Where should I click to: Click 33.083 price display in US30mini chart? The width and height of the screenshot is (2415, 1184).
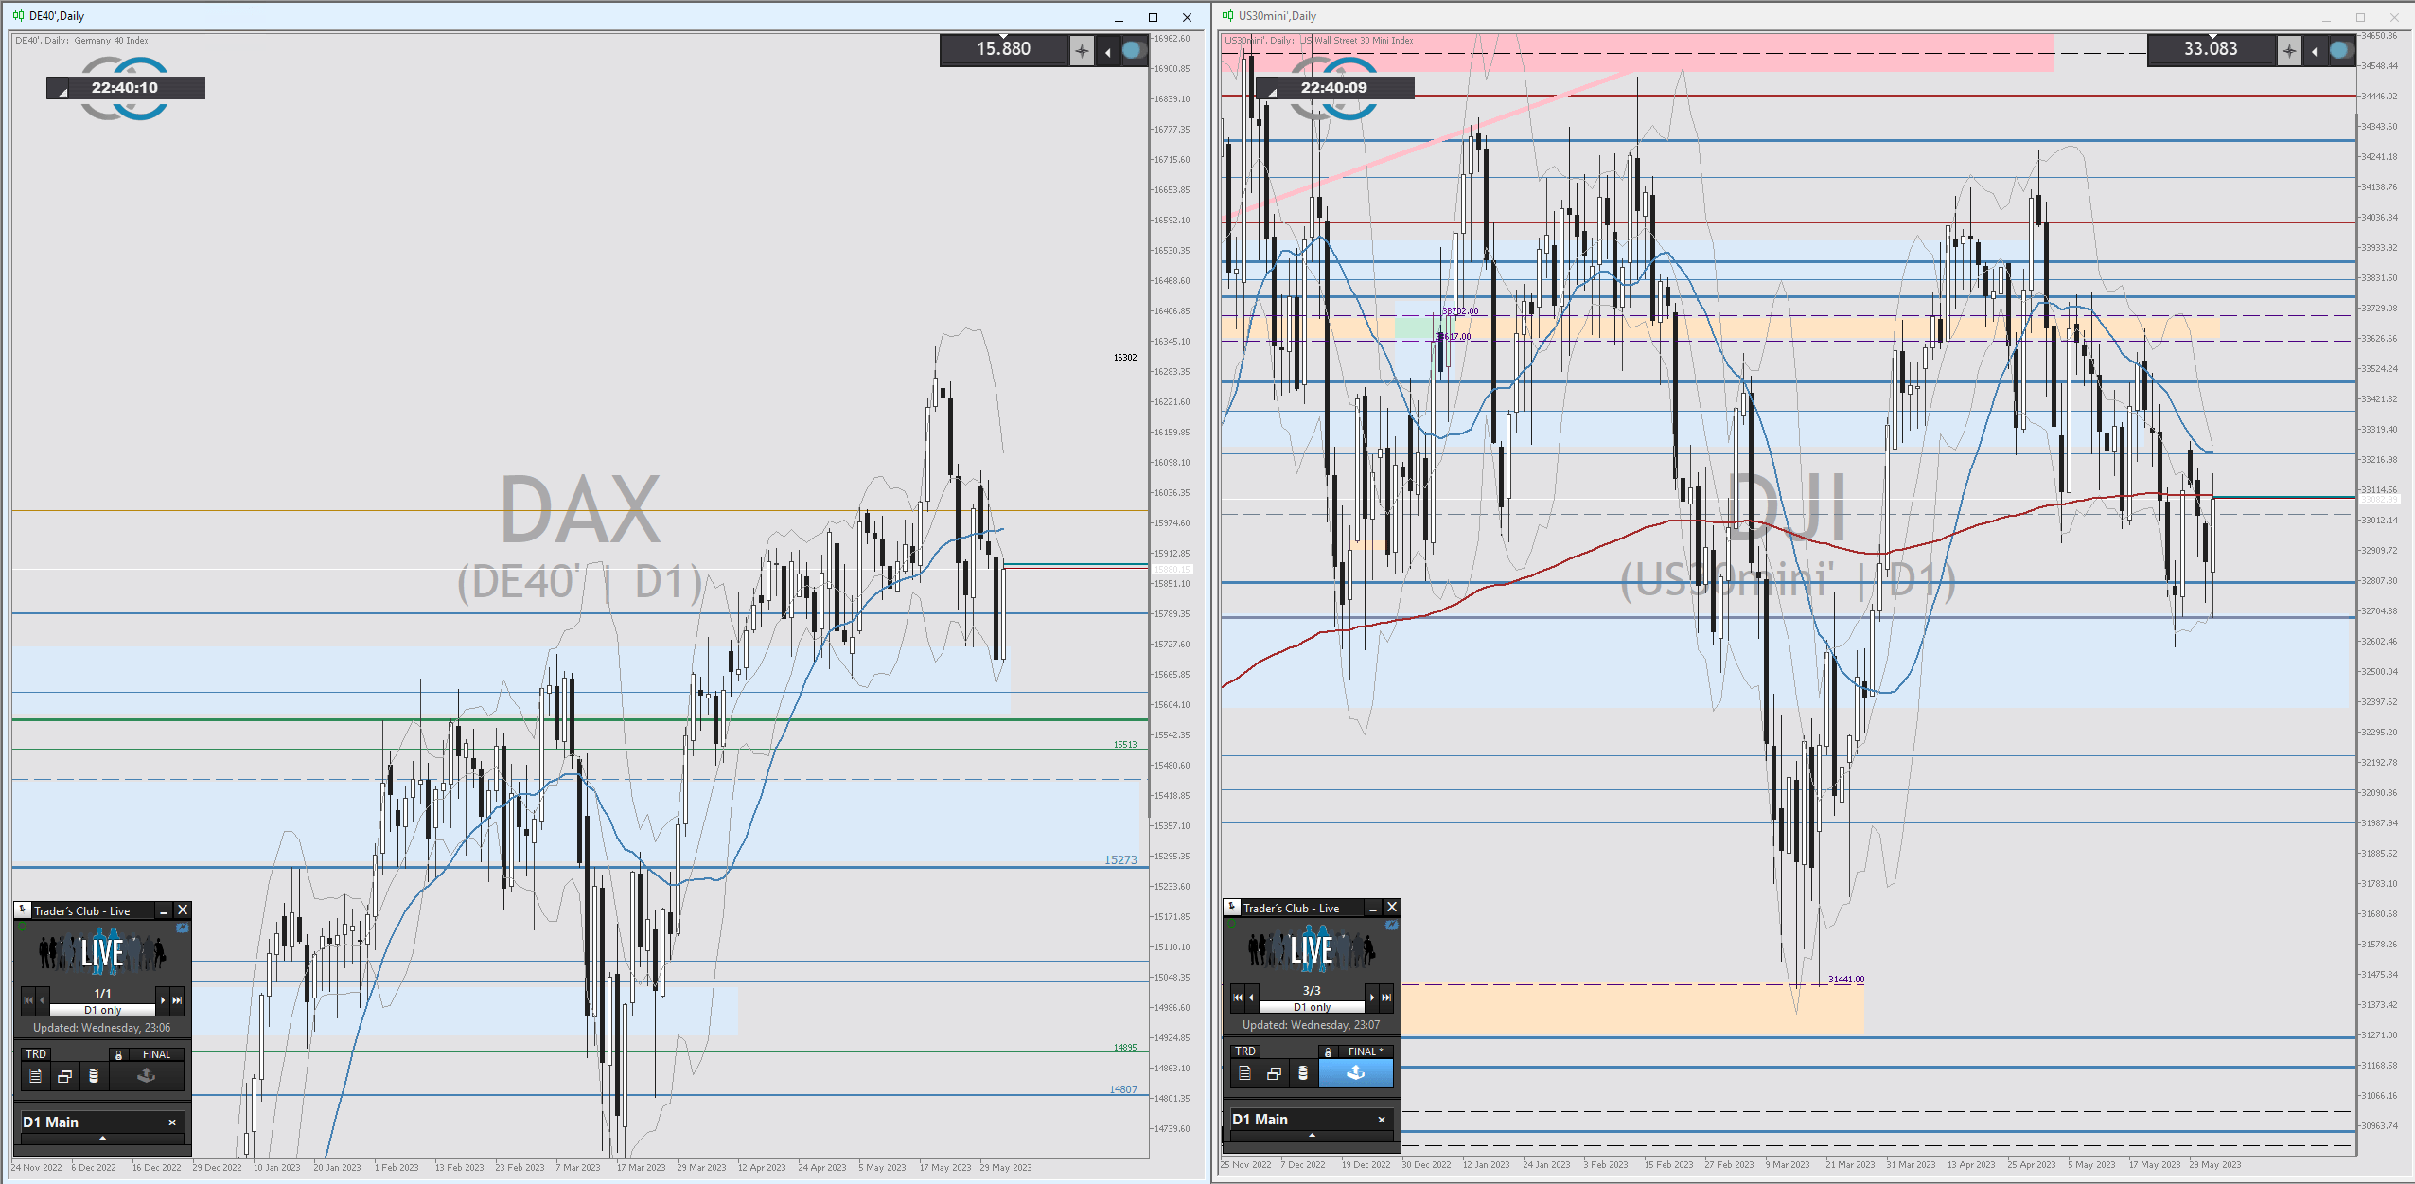coord(2212,49)
